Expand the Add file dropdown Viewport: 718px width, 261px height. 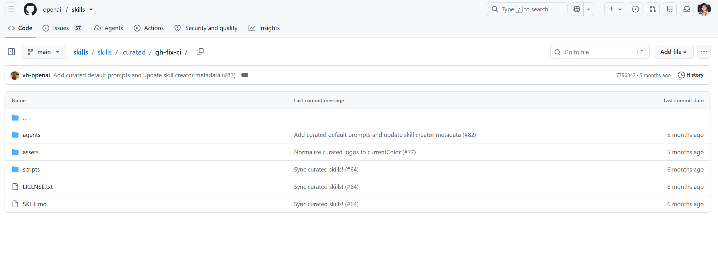point(674,52)
